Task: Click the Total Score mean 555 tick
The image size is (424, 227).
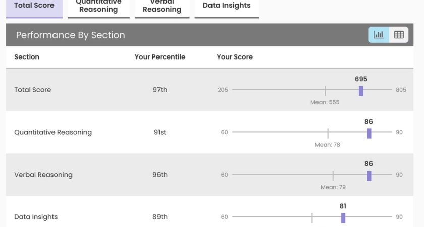Action: pyautogui.click(x=325, y=91)
